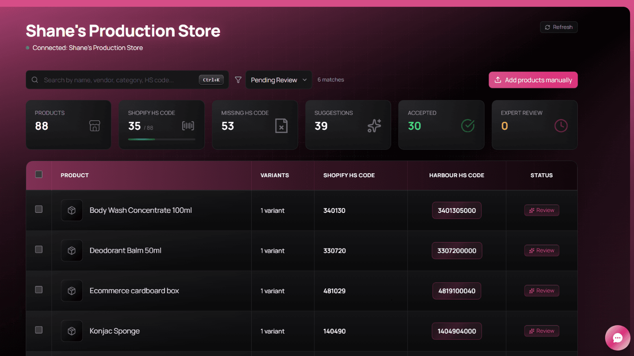Click the filter funnel icon

238,80
